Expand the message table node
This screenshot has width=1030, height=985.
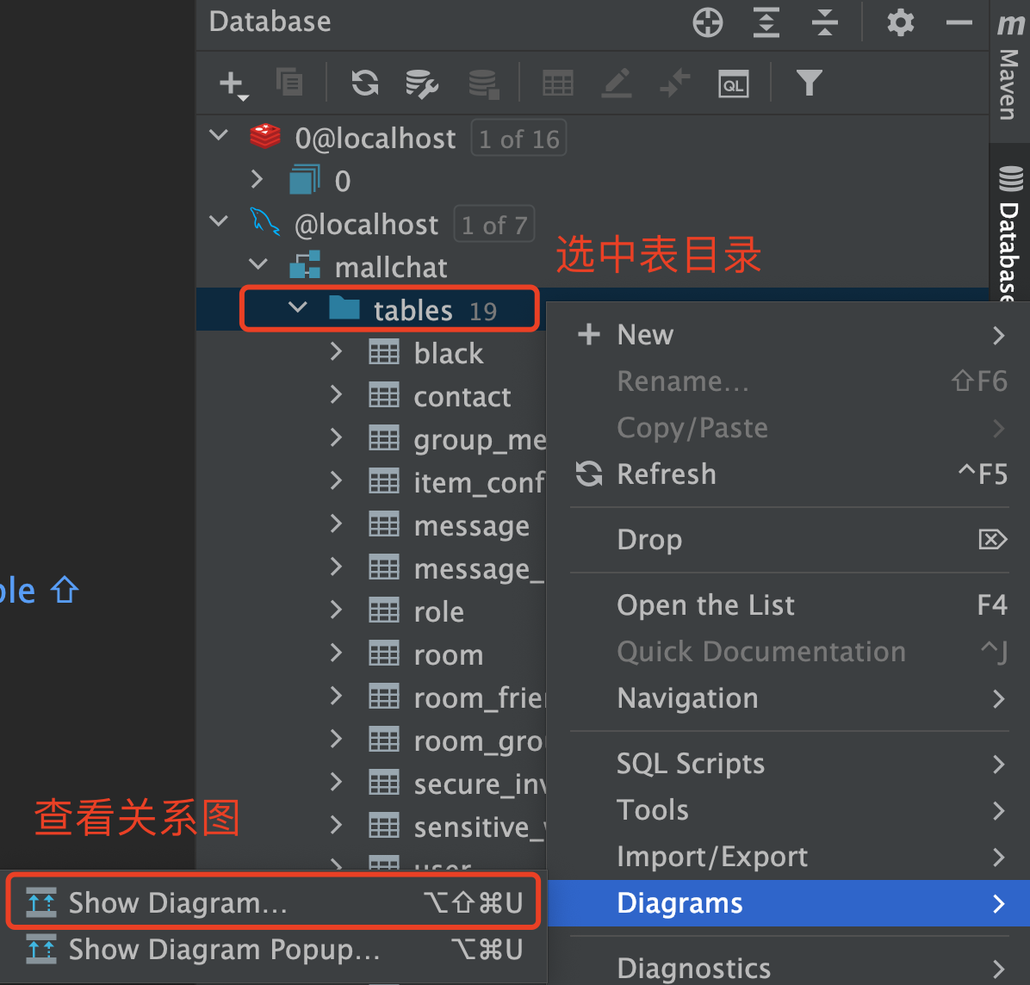point(336,523)
